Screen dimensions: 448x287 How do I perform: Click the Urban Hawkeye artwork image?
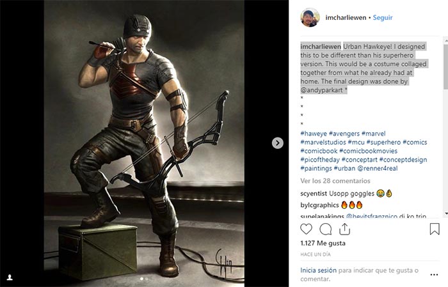coord(143,143)
